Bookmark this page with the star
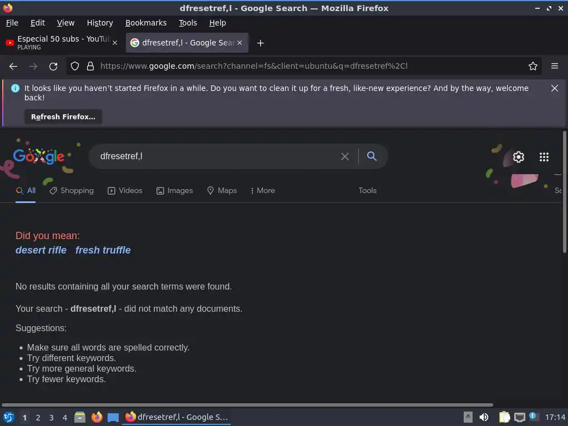568x426 pixels. point(532,67)
